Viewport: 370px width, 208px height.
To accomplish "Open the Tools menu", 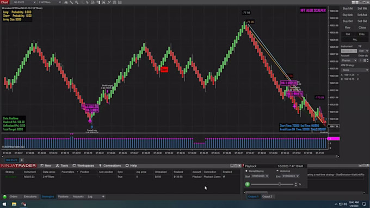I will tap(62, 166).
